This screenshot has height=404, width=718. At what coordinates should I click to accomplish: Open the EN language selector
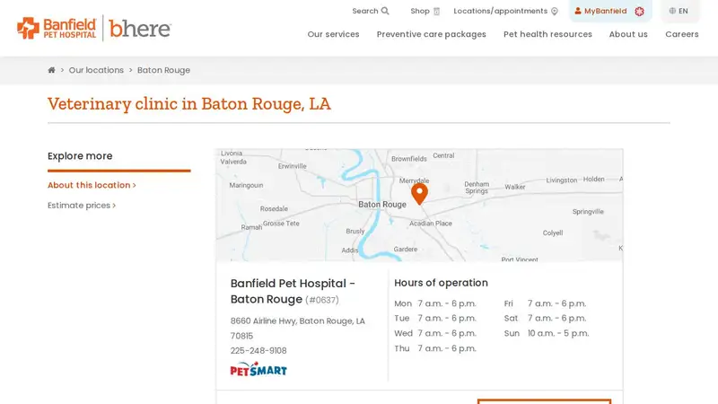pyautogui.click(x=679, y=11)
